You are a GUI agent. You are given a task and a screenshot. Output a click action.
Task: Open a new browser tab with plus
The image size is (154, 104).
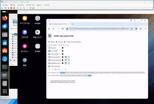point(72,24)
